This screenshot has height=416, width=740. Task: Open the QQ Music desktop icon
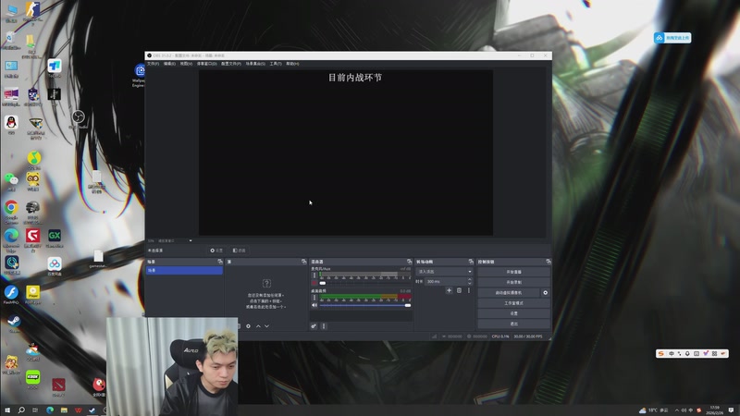click(33, 160)
